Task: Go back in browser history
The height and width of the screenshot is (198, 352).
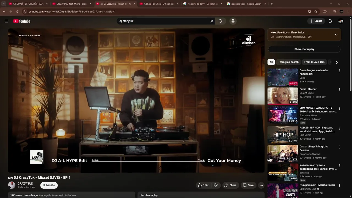Action: click(x=4, y=12)
